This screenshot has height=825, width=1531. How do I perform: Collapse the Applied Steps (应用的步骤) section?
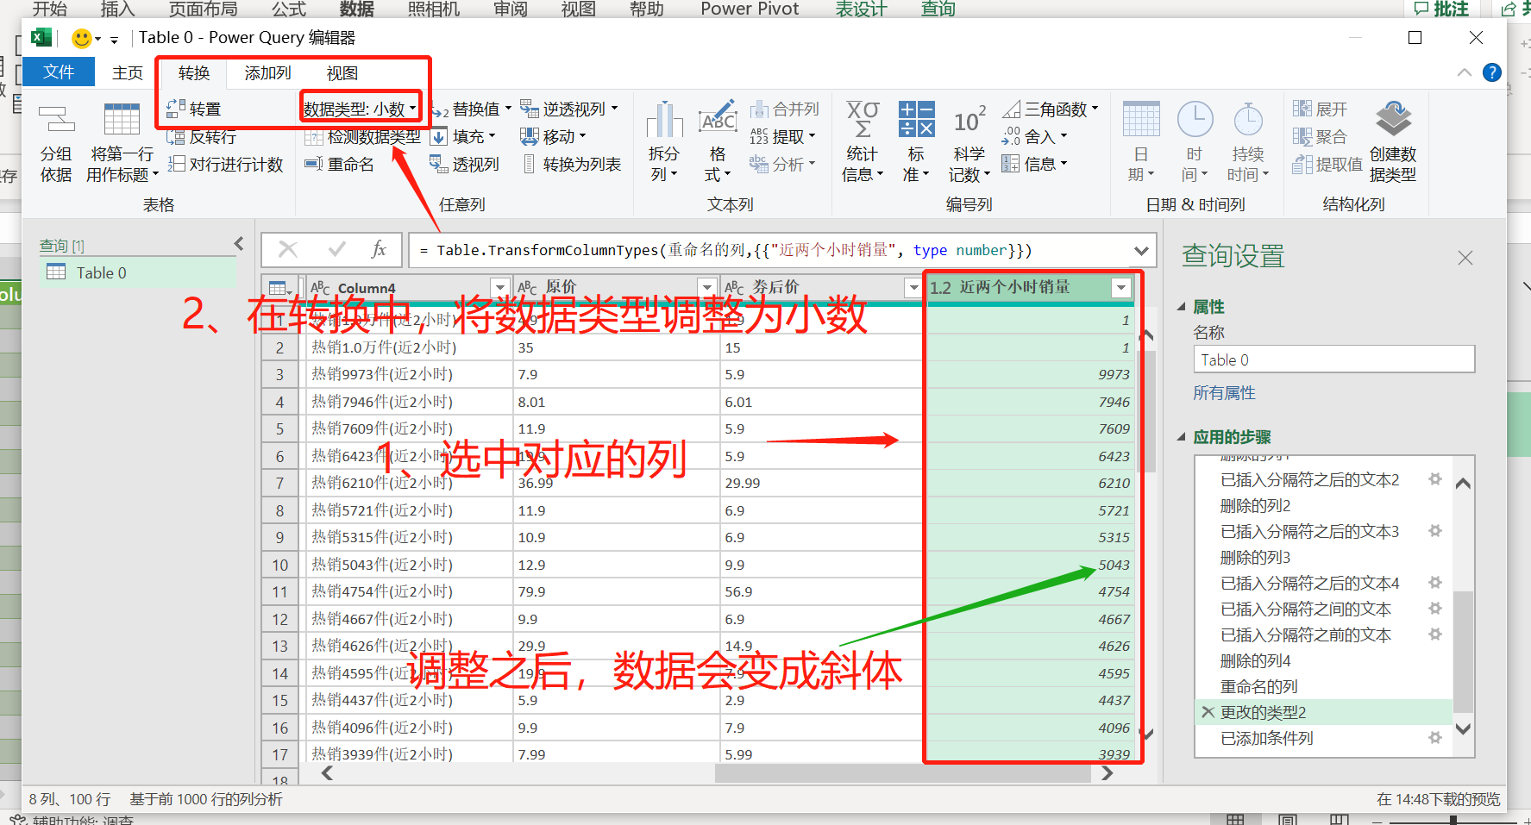[1181, 437]
